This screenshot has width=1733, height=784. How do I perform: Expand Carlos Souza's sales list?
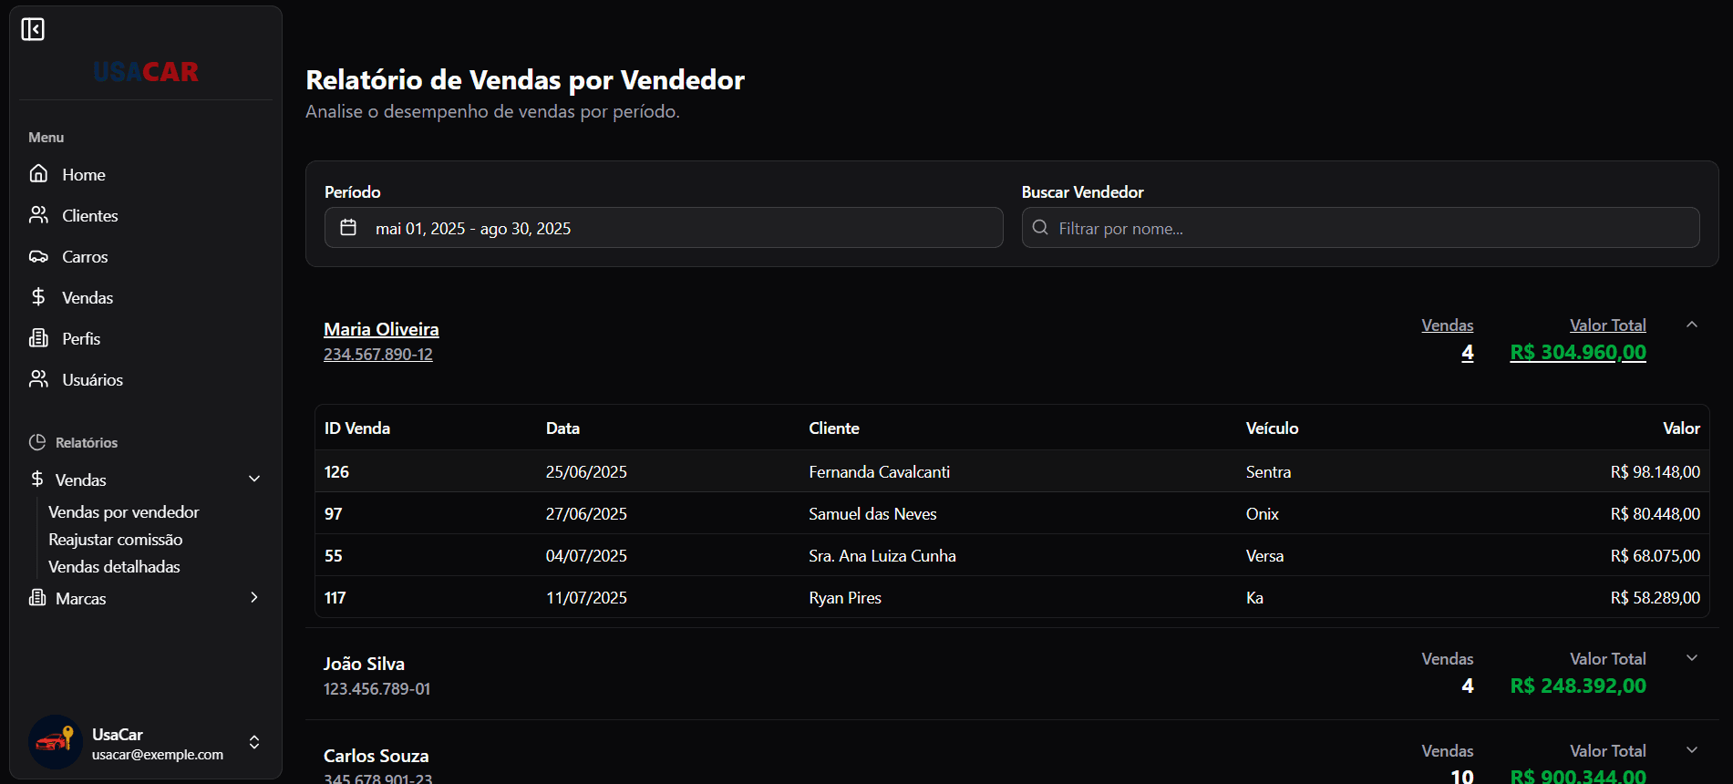point(1691,750)
